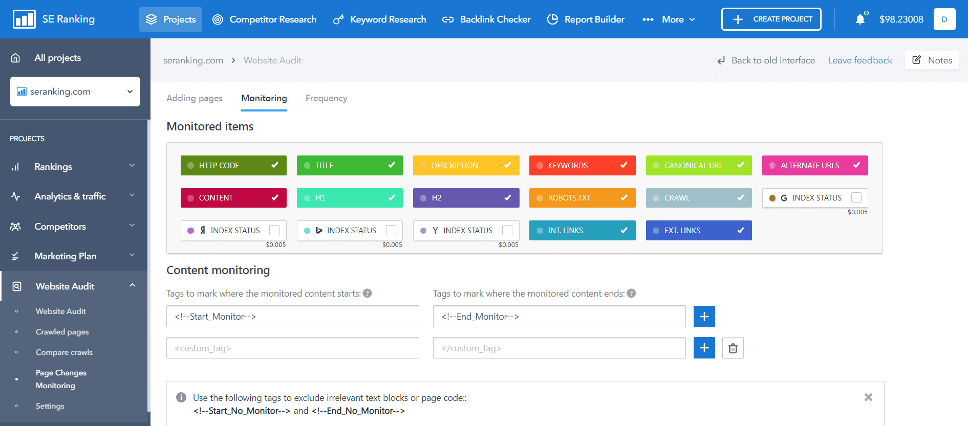Image resolution: width=968 pixels, height=426 pixels.
Task: Open the Notes button
Action: (932, 60)
